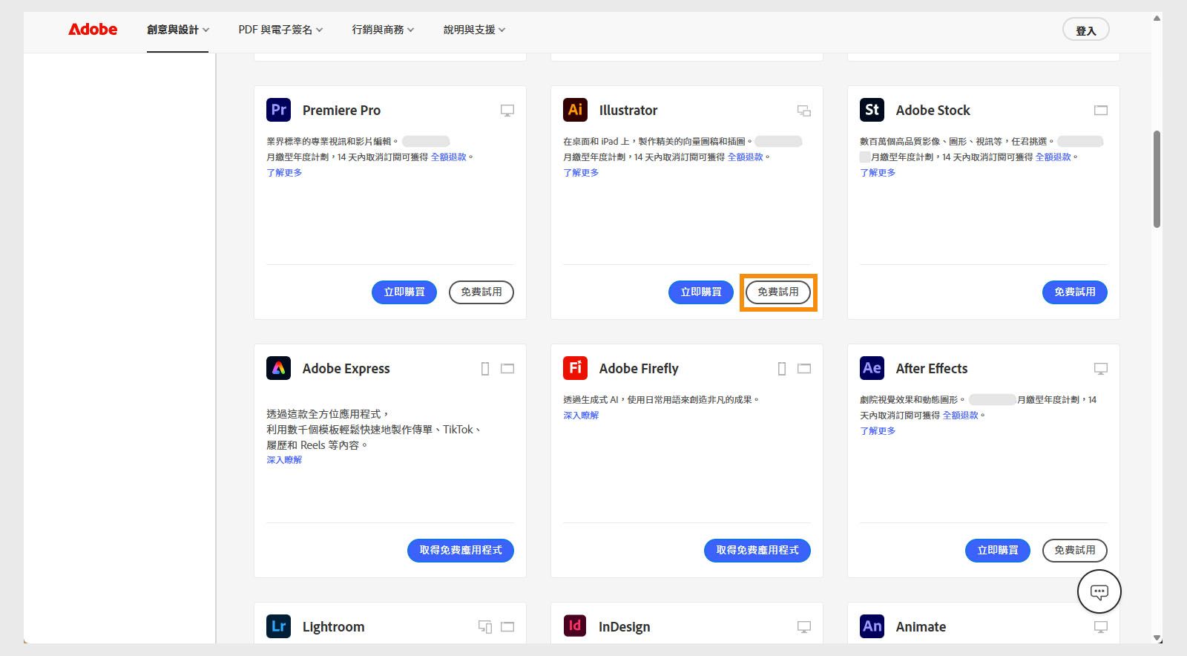
Task: Open 全額退款 link in Adobe Stock card
Action: point(1053,157)
